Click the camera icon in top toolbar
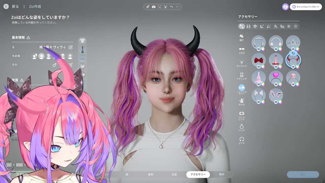 pos(154,7)
